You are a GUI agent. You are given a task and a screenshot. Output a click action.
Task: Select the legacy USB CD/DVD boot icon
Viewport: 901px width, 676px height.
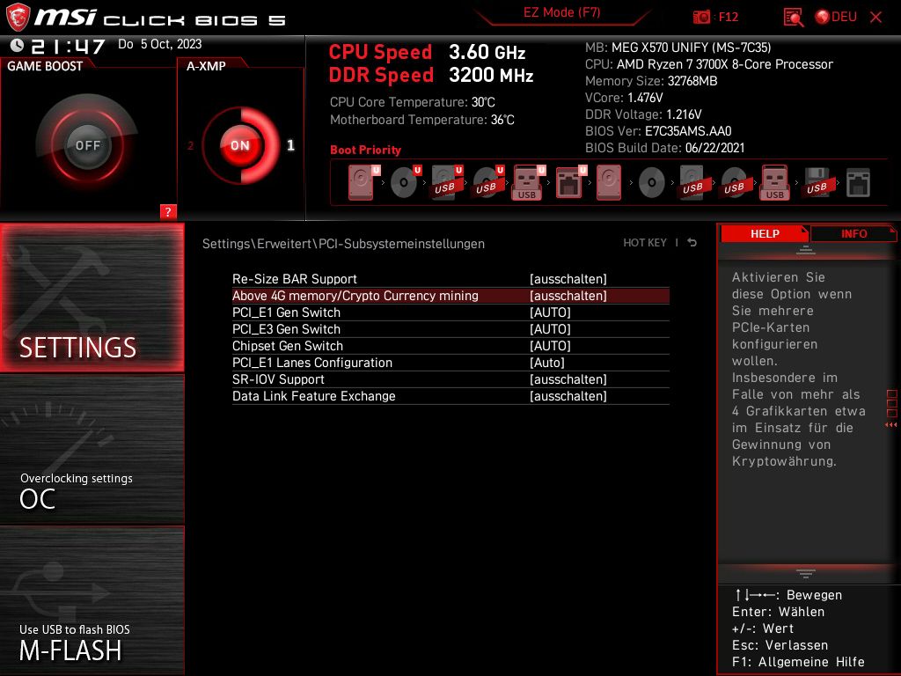(735, 182)
